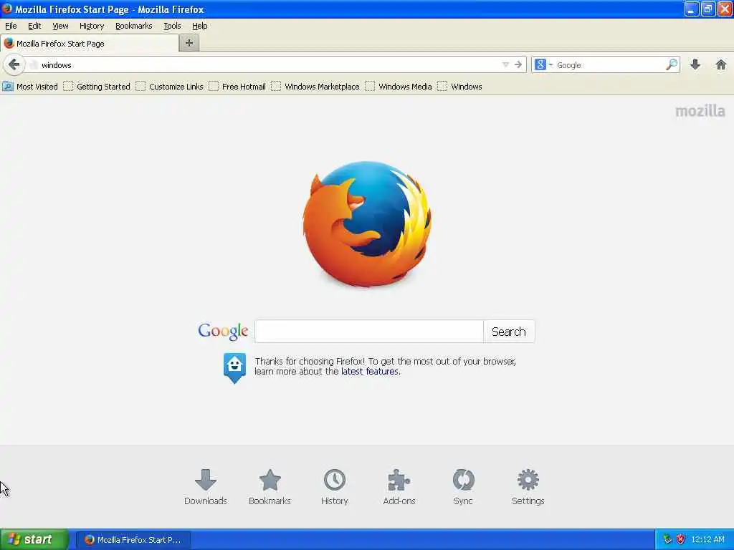Click the taskbar clock showing 12:12 AM
The width and height of the screenshot is (734, 550).
tap(707, 539)
